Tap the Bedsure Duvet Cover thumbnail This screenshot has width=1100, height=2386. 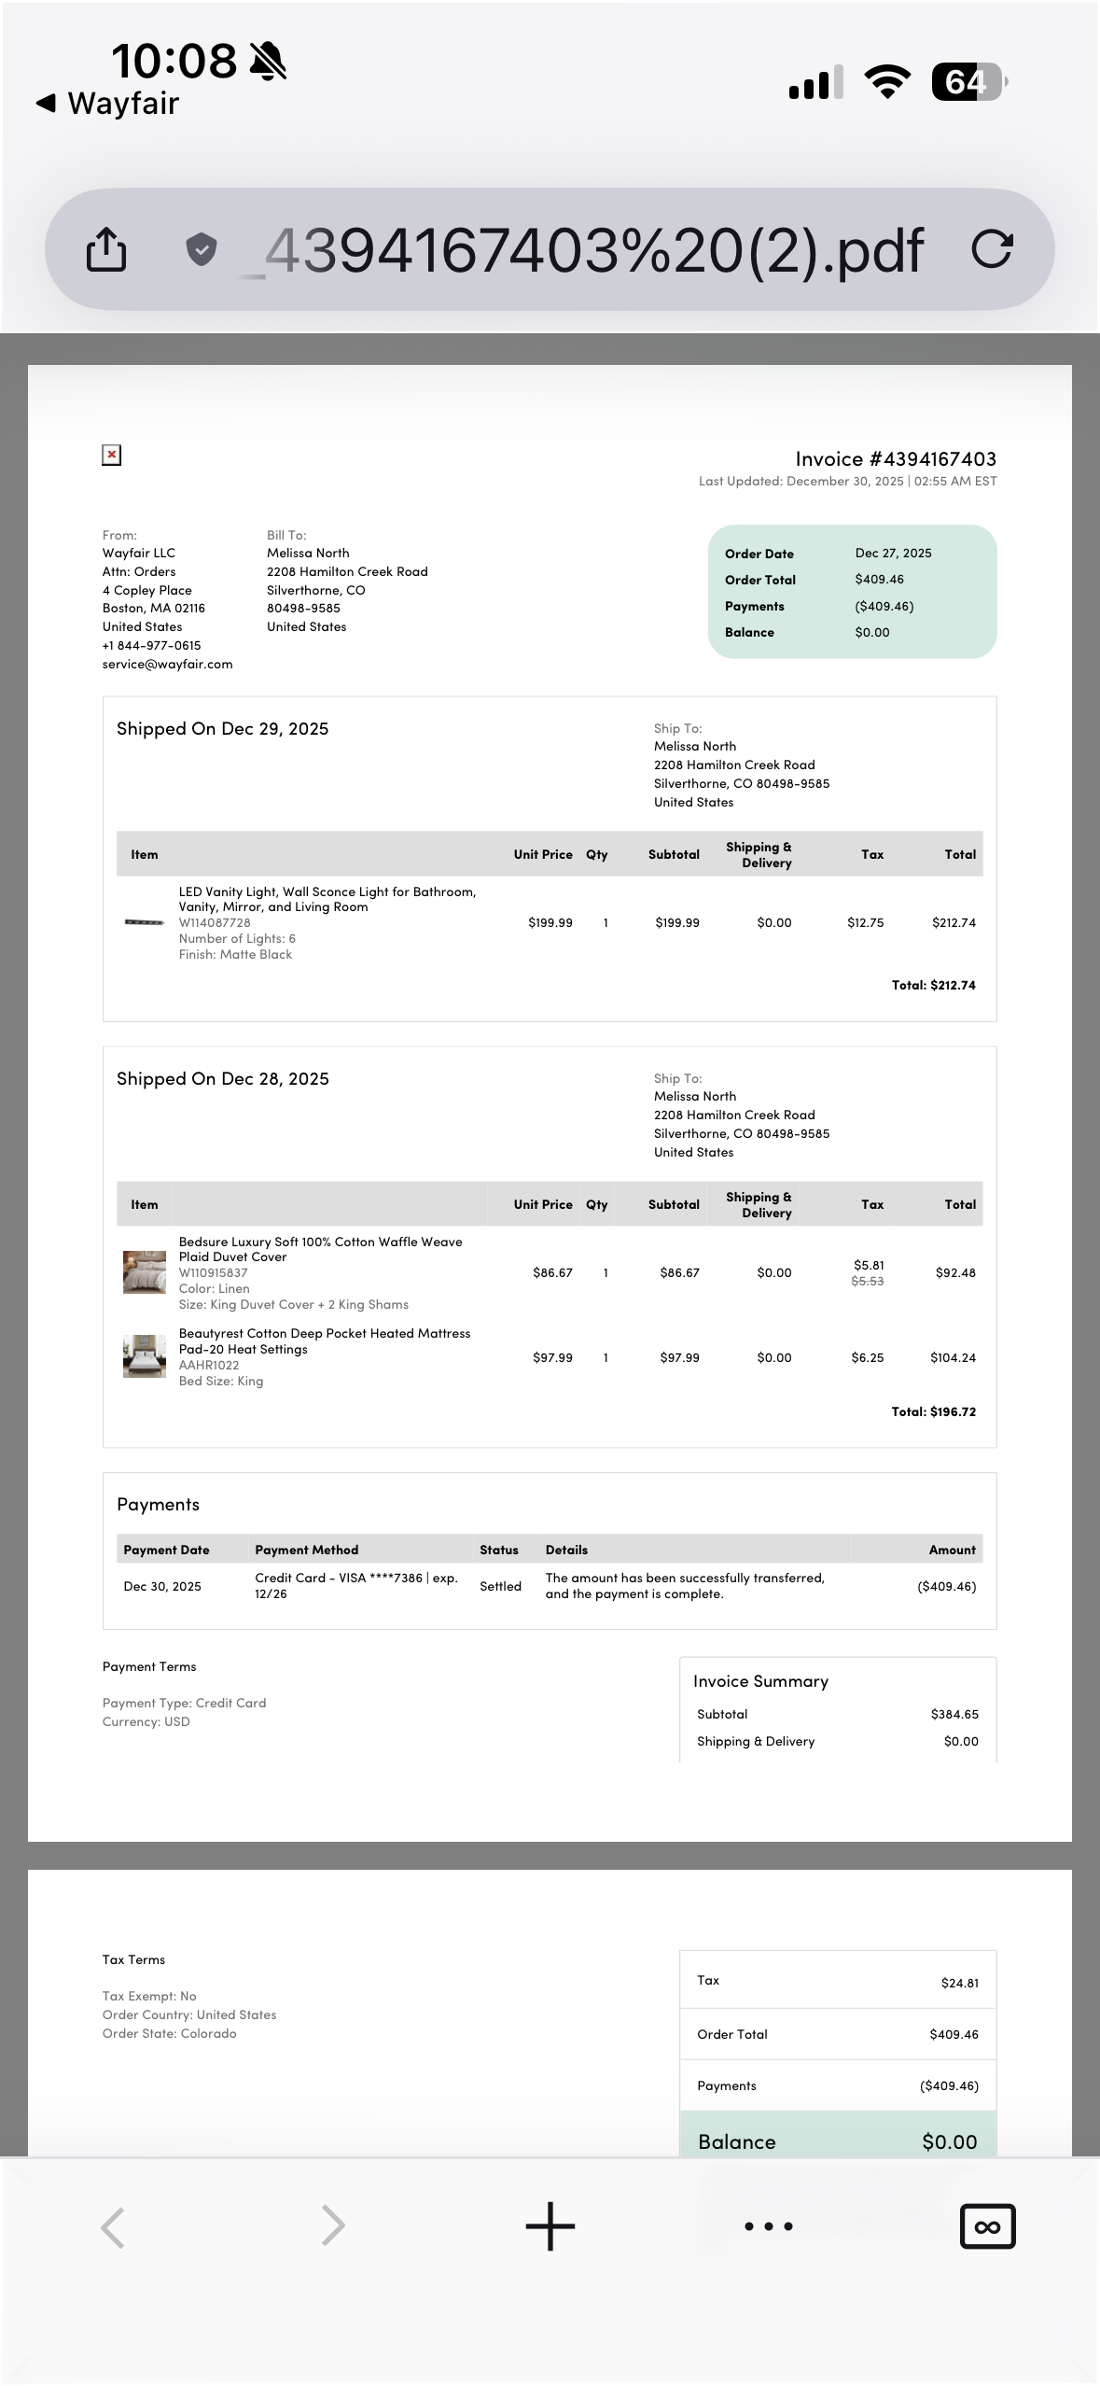[145, 1272]
